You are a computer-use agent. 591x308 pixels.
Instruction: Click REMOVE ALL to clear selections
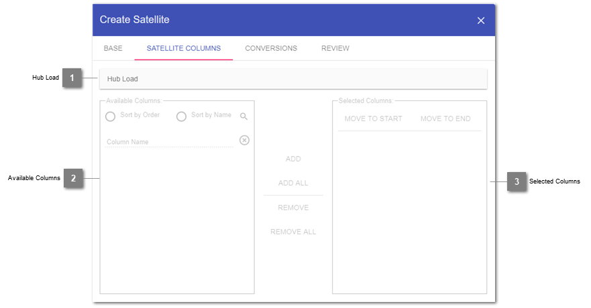click(293, 232)
